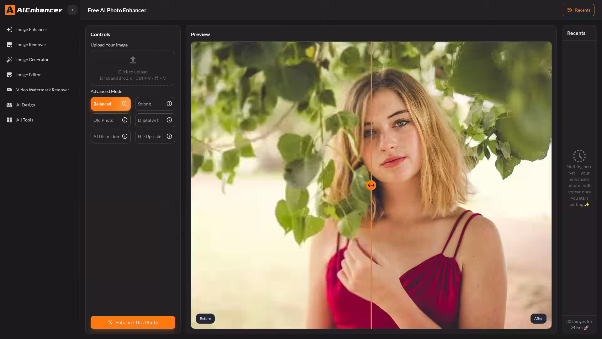Image resolution: width=602 pixels, height=339 pixels.
Task: Select HD Upscale mode
Action: pos(150,137)
